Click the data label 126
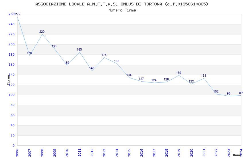Viewport: 244px width, 158px height. 166,79
